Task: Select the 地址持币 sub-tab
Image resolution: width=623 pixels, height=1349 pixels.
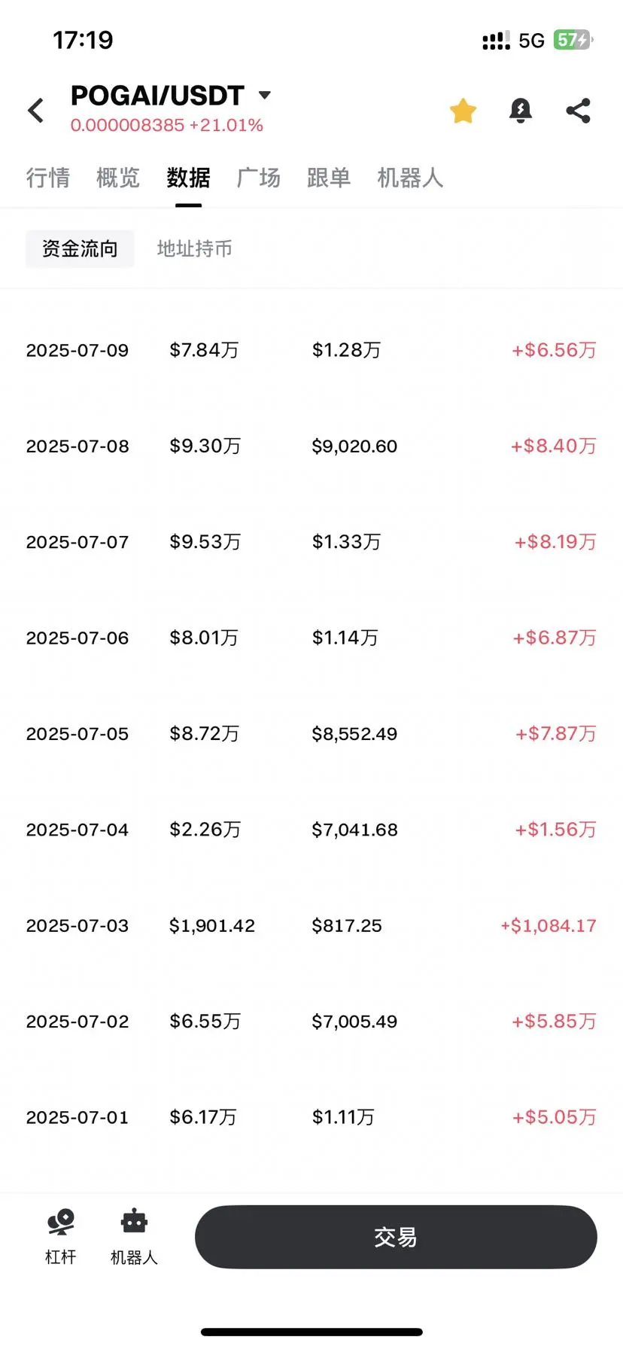Action: (194, 248)
